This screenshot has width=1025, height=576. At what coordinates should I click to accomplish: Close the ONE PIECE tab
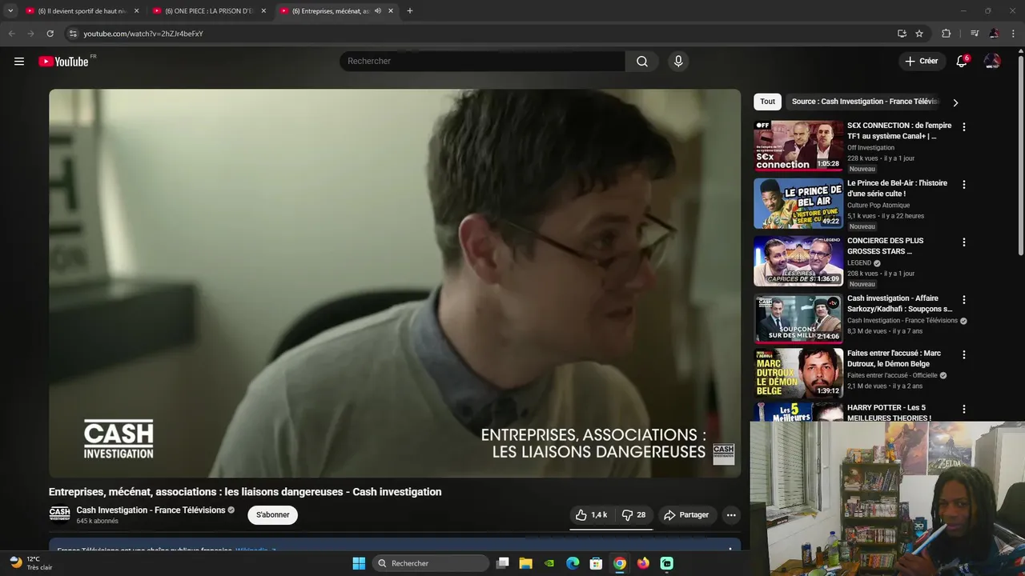[x=263, y=11]
